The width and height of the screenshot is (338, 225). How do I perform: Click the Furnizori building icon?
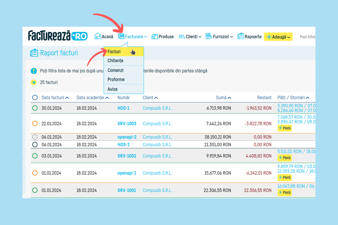pos(208,36)
